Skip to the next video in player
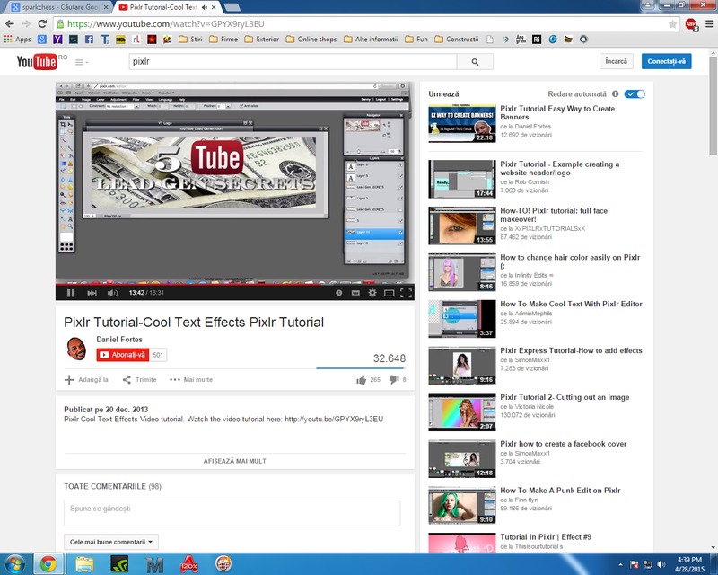The width and height of the screenshot is (718, 575). 92,293
